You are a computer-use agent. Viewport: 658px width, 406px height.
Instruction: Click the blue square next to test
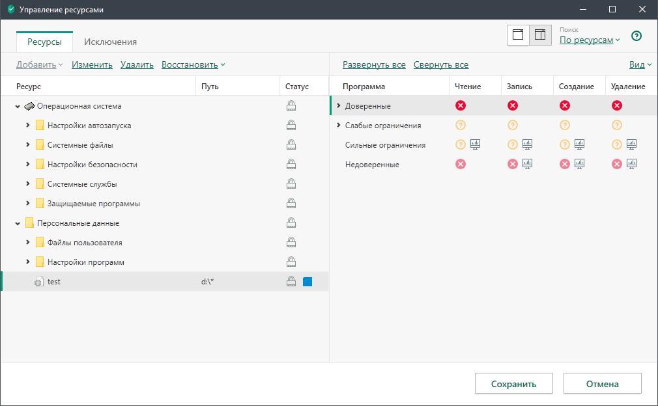coord(308,281)
